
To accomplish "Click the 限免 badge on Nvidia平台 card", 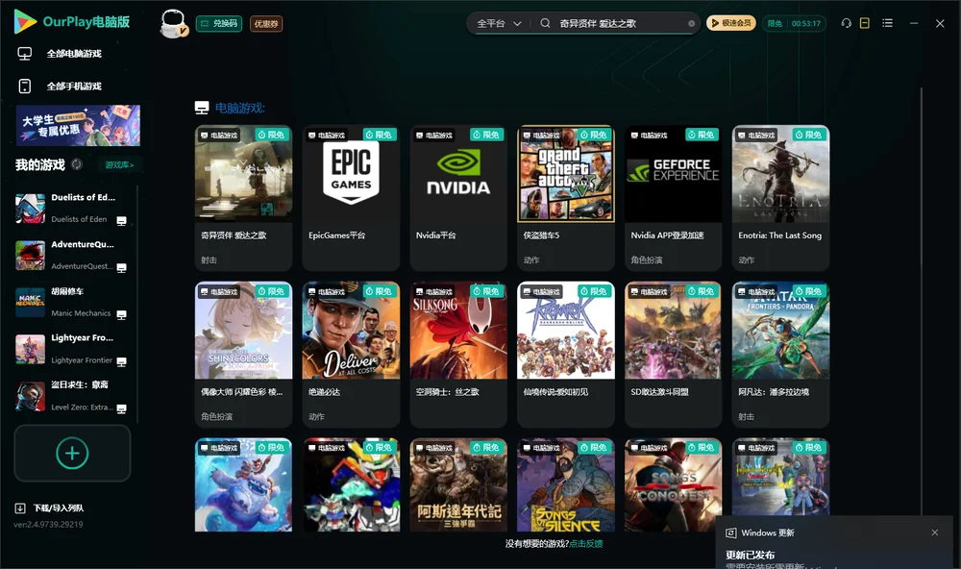I will click(486, 135).
